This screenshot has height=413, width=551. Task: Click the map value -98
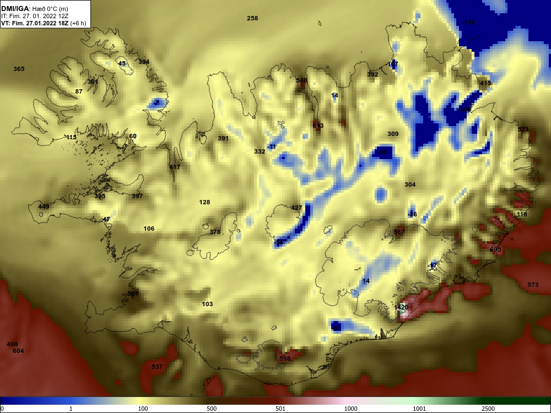pos(382,153)
